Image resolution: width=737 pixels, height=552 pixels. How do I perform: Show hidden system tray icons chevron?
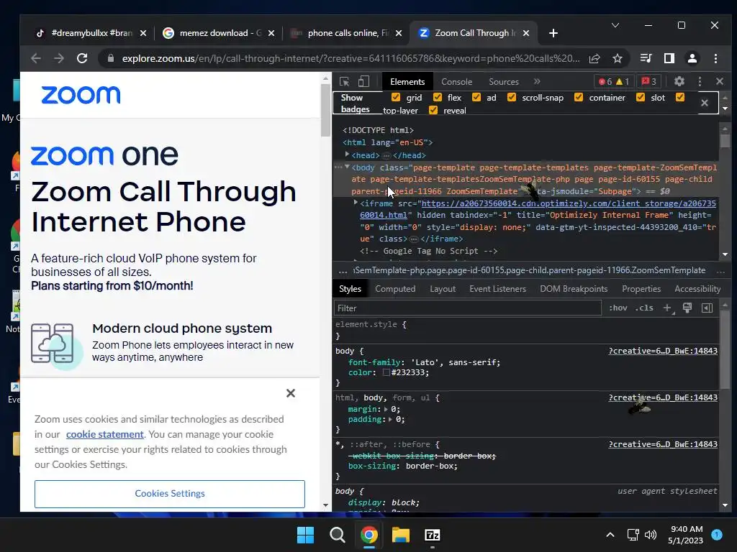point(610,535)
